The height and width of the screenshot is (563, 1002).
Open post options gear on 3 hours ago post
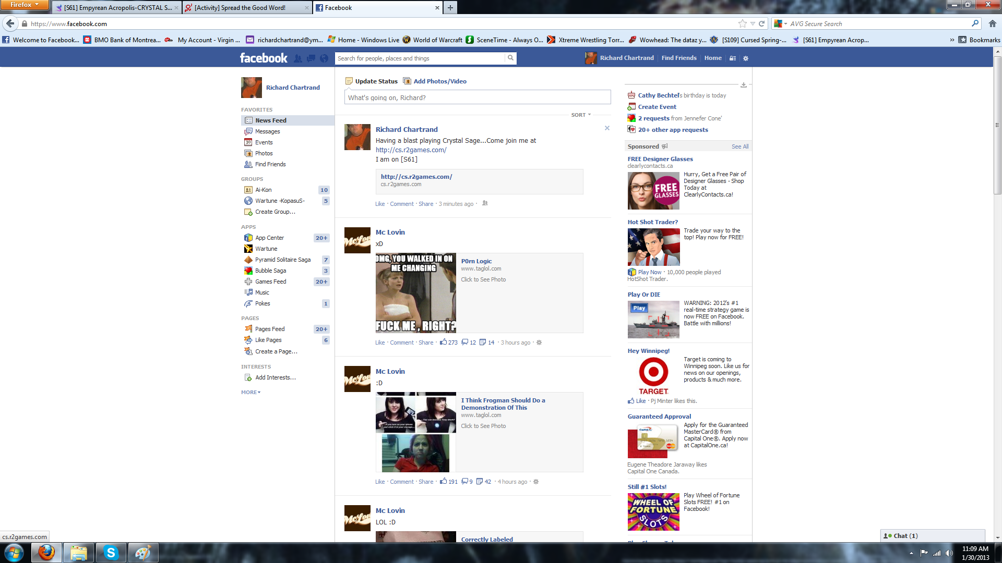(539, 342)
